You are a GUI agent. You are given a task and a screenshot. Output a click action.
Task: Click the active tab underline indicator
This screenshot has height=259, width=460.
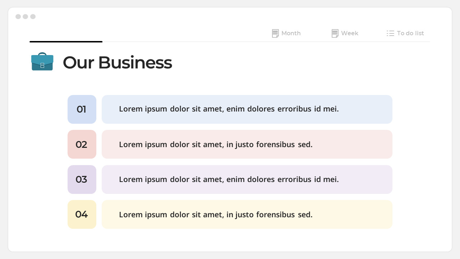point(66,42)
